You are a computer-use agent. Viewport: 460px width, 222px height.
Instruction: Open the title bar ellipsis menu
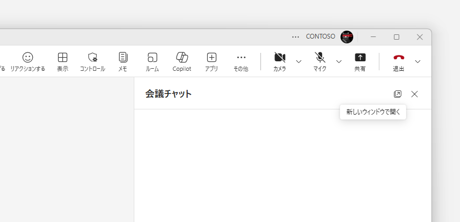[x=296, y=37]
